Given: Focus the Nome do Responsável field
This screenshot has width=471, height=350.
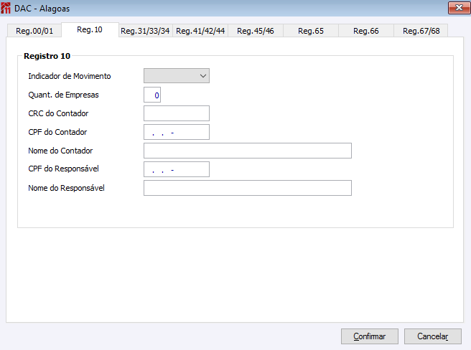Looking at the screenshot, I should tap(248, 188).
